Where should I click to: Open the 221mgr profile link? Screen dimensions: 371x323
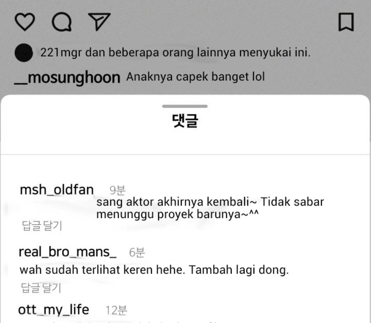(61, 53)
